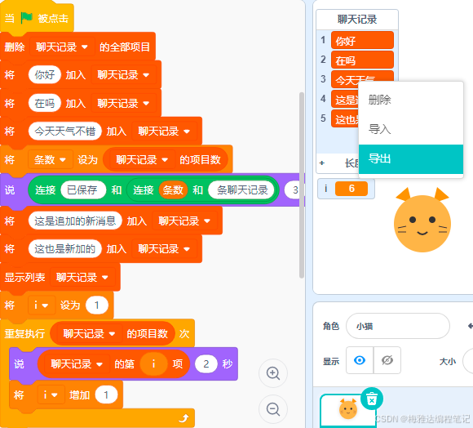Open the i variable dropdown in 设为 block
473x428 pixels.
click(42, 305)
